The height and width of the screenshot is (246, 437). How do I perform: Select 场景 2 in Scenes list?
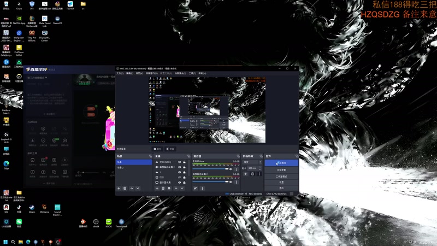point(134,168)
